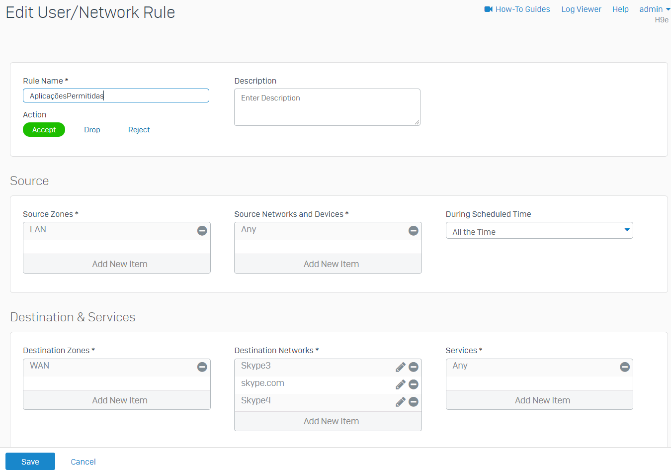The height and width of the screenshot is (474, 671).
Task: Set rule action to Accept
Action: (44, 130)
